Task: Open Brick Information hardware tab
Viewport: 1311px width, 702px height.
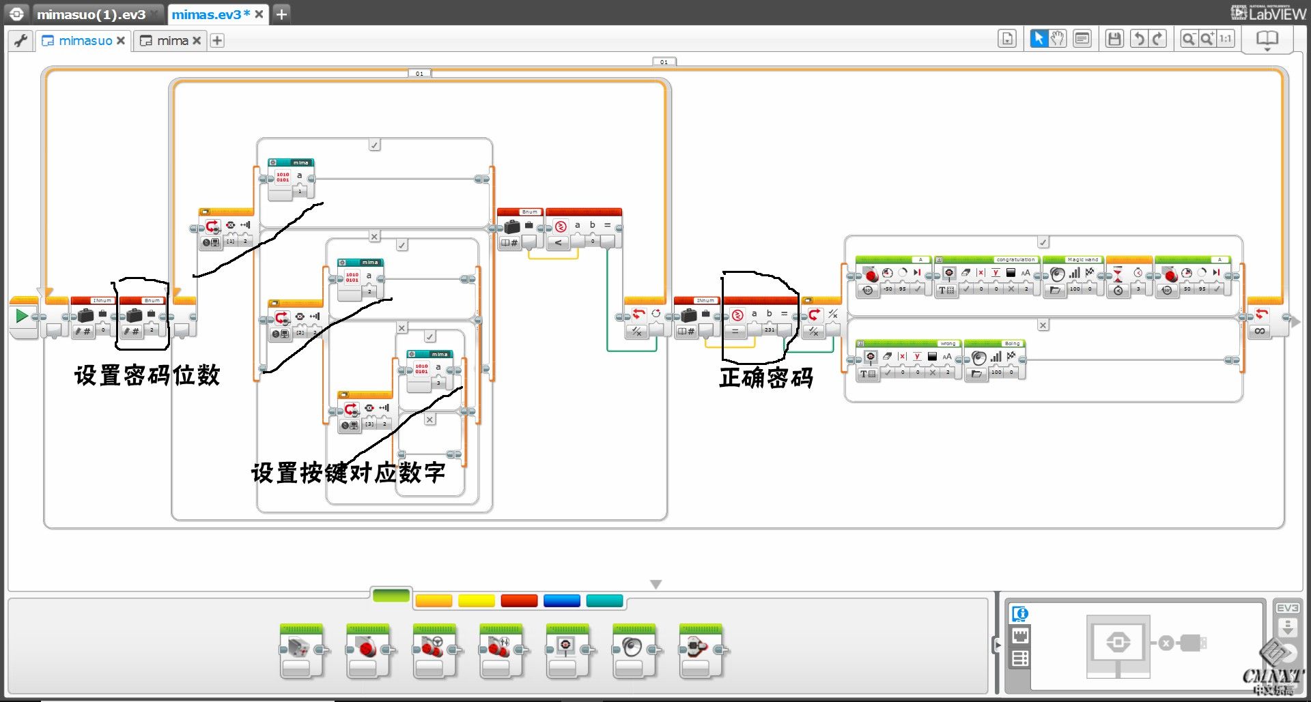Action: tap(1020, 614)
